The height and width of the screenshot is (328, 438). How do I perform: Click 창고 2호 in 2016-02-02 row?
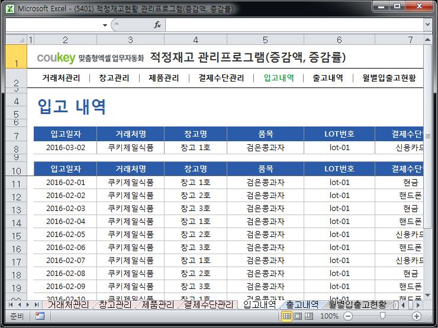pos(195,196)
